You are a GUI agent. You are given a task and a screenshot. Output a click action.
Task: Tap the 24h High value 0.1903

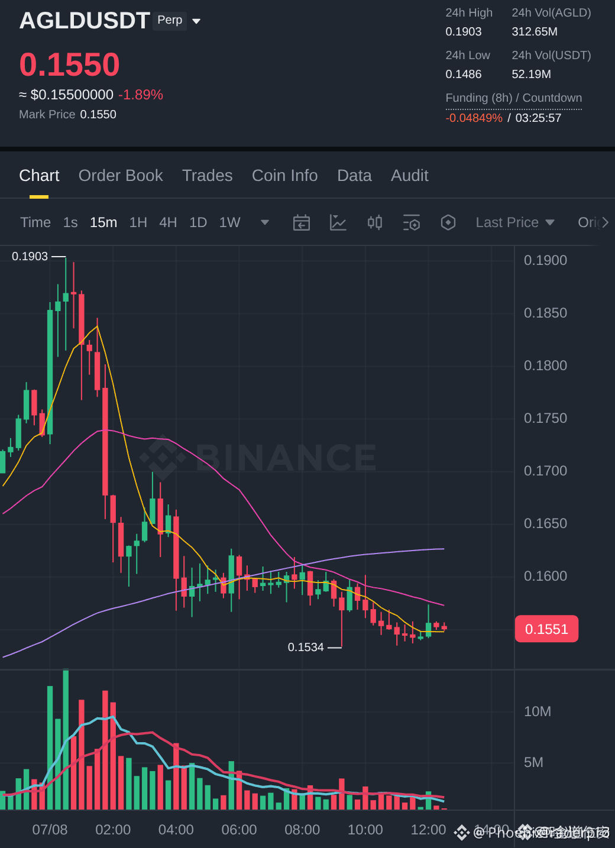coord(464,31)
